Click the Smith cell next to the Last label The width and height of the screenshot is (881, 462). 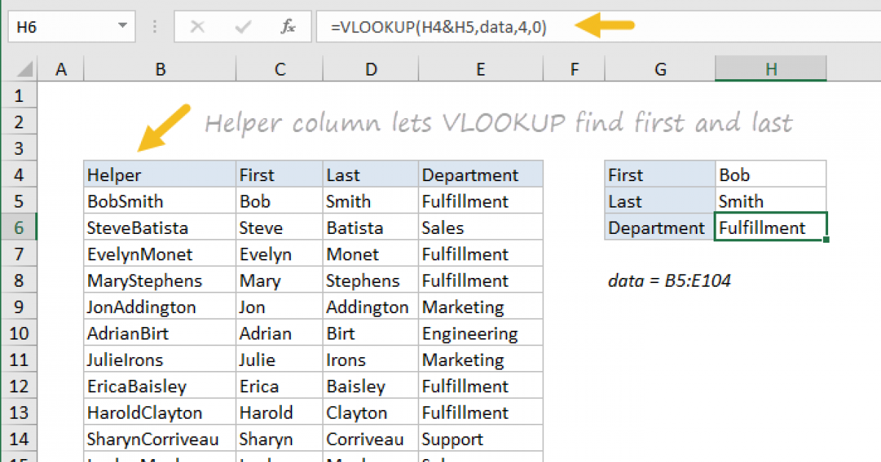[x=770, y=200]
